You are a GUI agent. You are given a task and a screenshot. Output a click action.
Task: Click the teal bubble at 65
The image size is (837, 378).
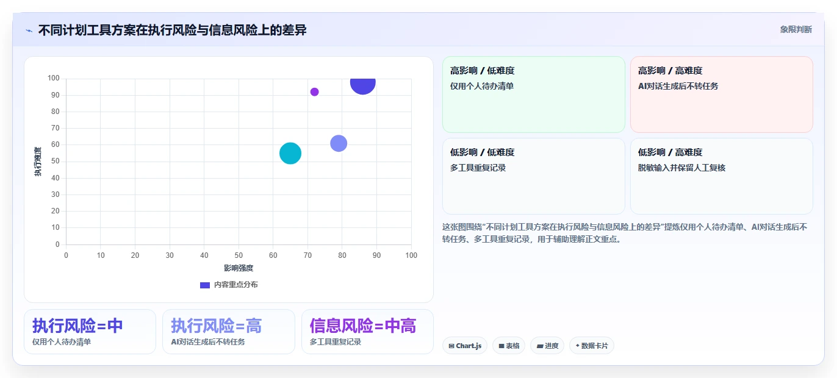pos(290,154)
